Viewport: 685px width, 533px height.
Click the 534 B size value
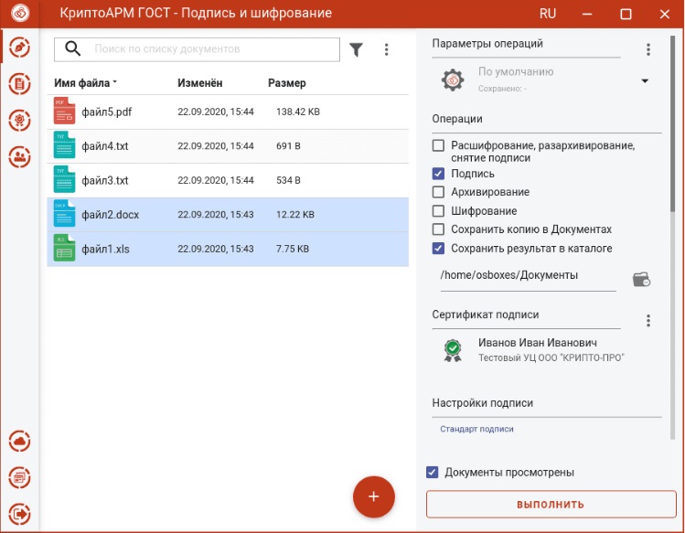coord(288,180)
